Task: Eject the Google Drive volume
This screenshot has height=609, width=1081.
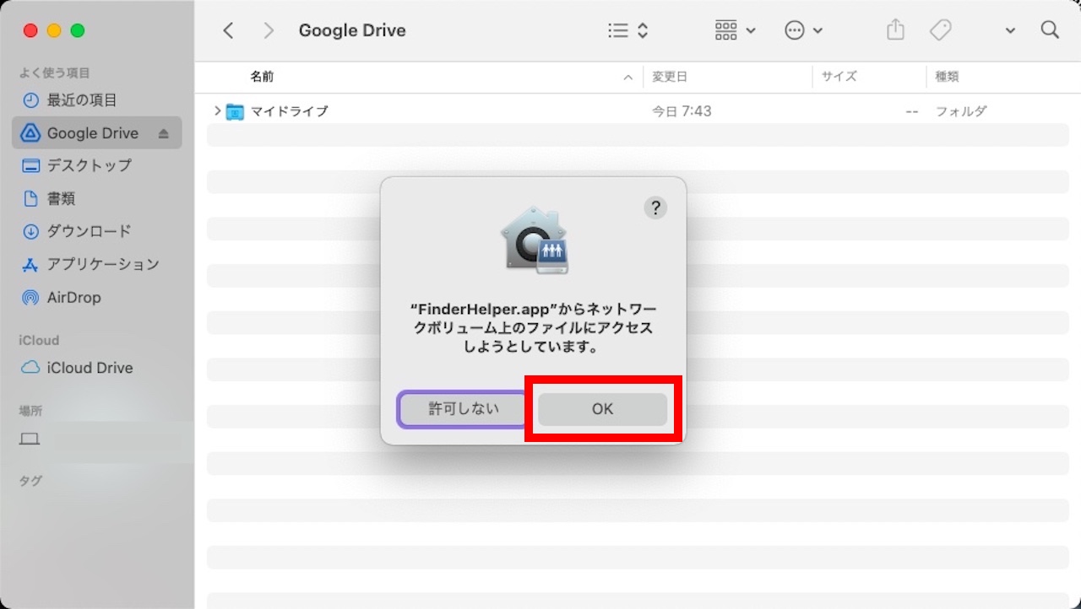Action: 164,133
